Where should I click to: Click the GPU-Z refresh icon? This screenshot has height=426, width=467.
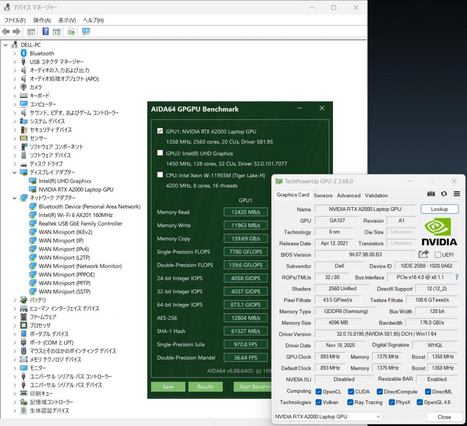click(444, 194)
